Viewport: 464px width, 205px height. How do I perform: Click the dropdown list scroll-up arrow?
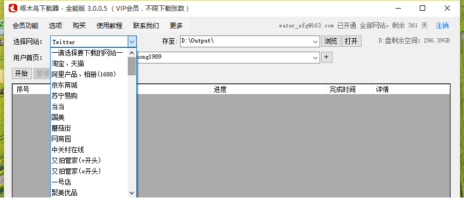132,53
